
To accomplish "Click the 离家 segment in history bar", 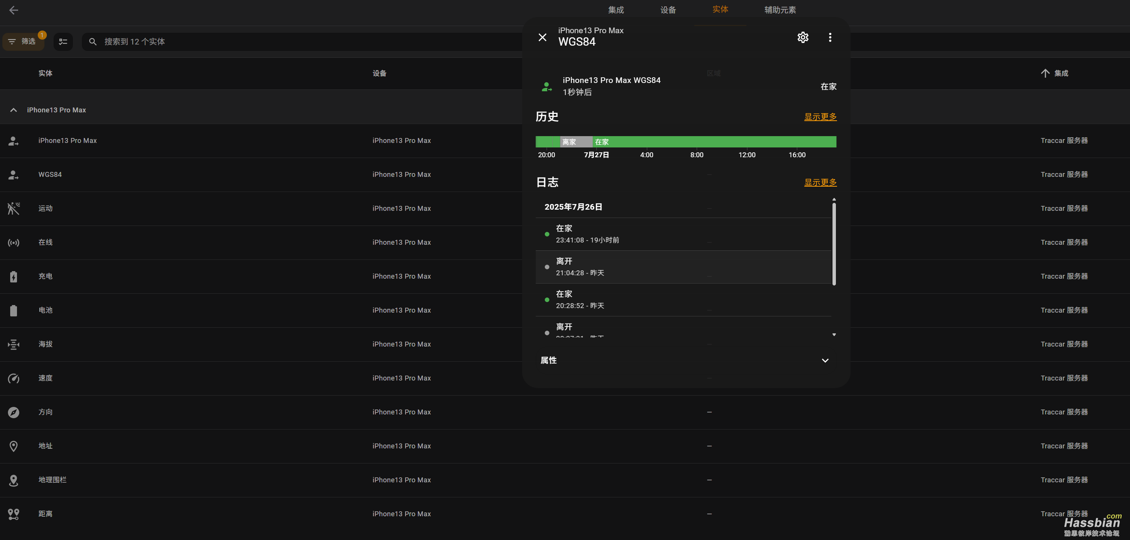I will coord(577,141).
